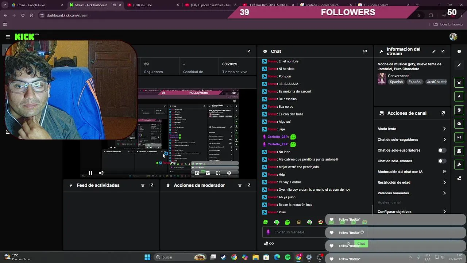Mute the Kick Dashboard tab audio icon
467x263 pixels.
pos(114,5)
